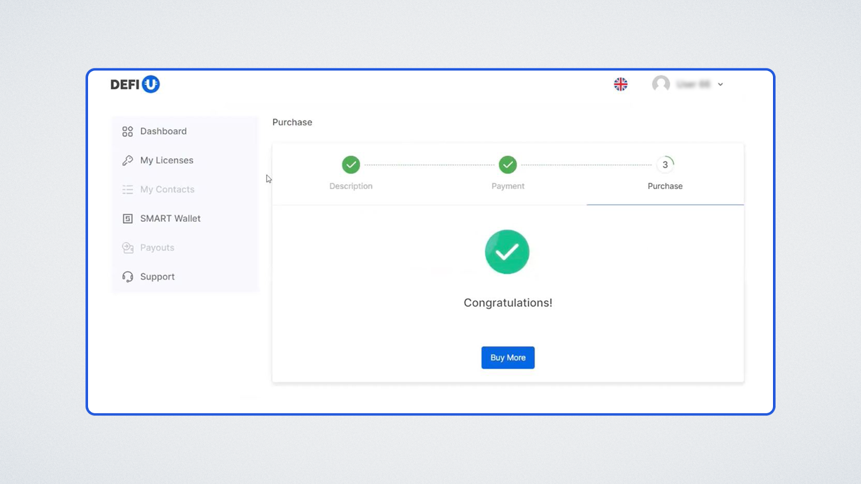The image size is (861, 484).
Task: Click the completed Payment step checkmark
Action: click(x=508, y=165)
